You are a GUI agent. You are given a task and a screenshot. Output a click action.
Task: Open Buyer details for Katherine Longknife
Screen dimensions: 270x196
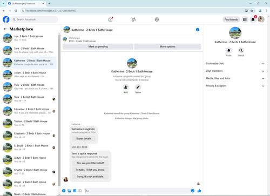click(84, 139)
